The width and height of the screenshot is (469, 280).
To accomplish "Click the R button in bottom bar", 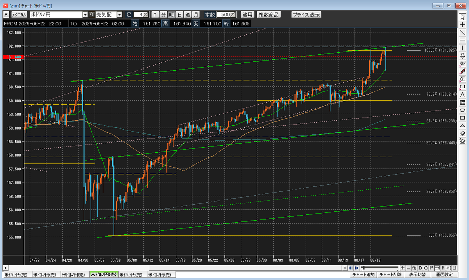I will pos(443,268).
